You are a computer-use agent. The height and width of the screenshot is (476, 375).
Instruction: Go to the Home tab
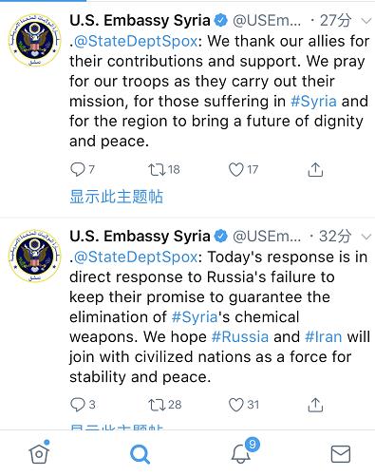(39, 452)
